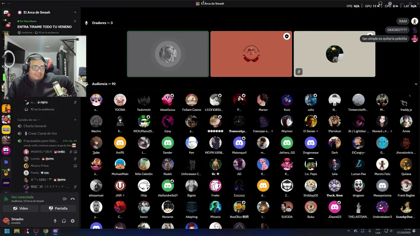Screen dimensions: 420x236
Task: Select the first speaker tile with green border
Action: tap(168, 54)
